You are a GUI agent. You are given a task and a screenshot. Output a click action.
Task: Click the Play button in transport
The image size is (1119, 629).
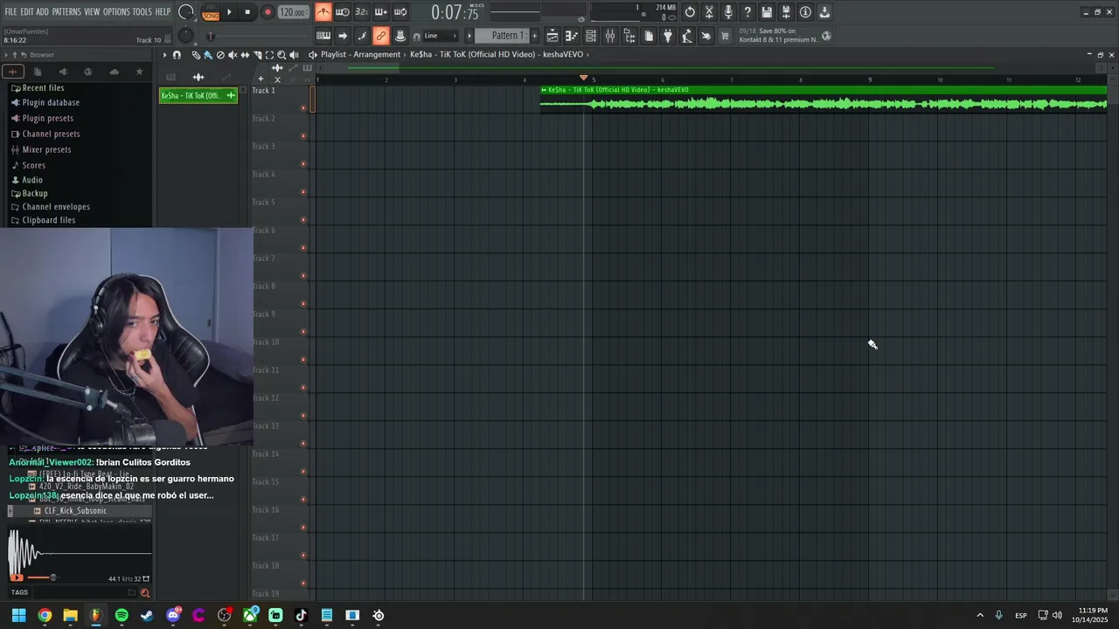pyautogui.click(x=229, y=12)
